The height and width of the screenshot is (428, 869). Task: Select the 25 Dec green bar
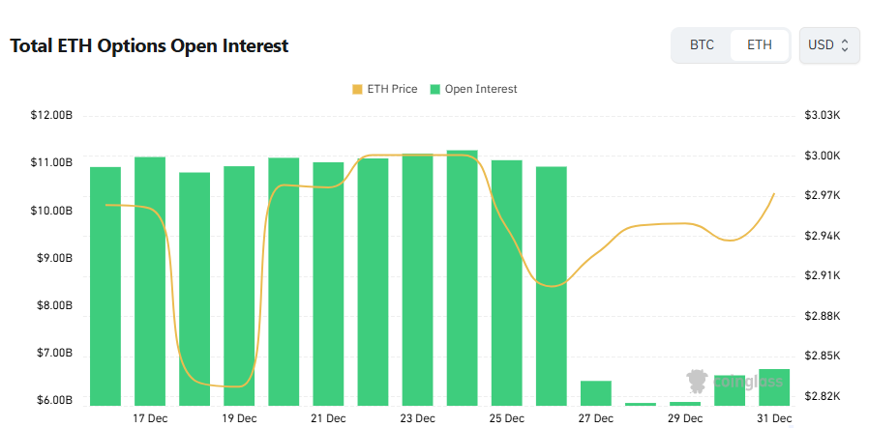click(x=506, y=282)
